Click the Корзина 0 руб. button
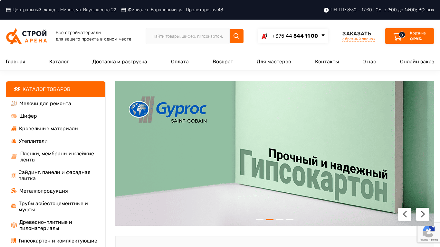 pyautogui.click(x=409, y=36)
